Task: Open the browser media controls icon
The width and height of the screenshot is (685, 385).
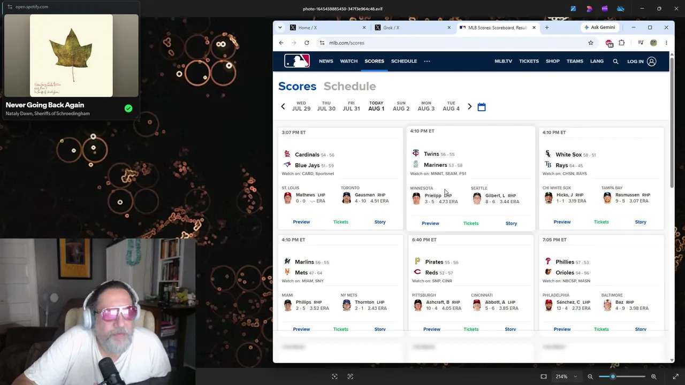Action: point(641,43)
